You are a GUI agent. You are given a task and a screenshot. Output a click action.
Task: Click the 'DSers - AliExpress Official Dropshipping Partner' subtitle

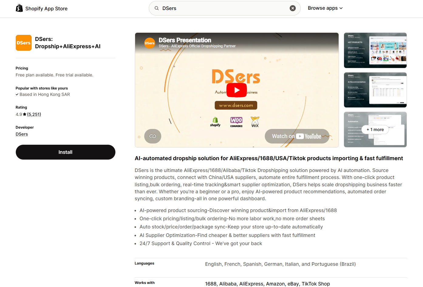(x=197, y=46)
